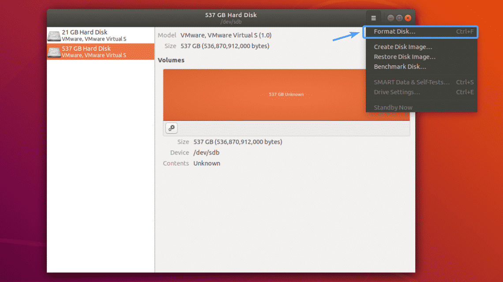Choose Format Disk… from the menu
Screen dimensions: 503x282
(421, 31)
